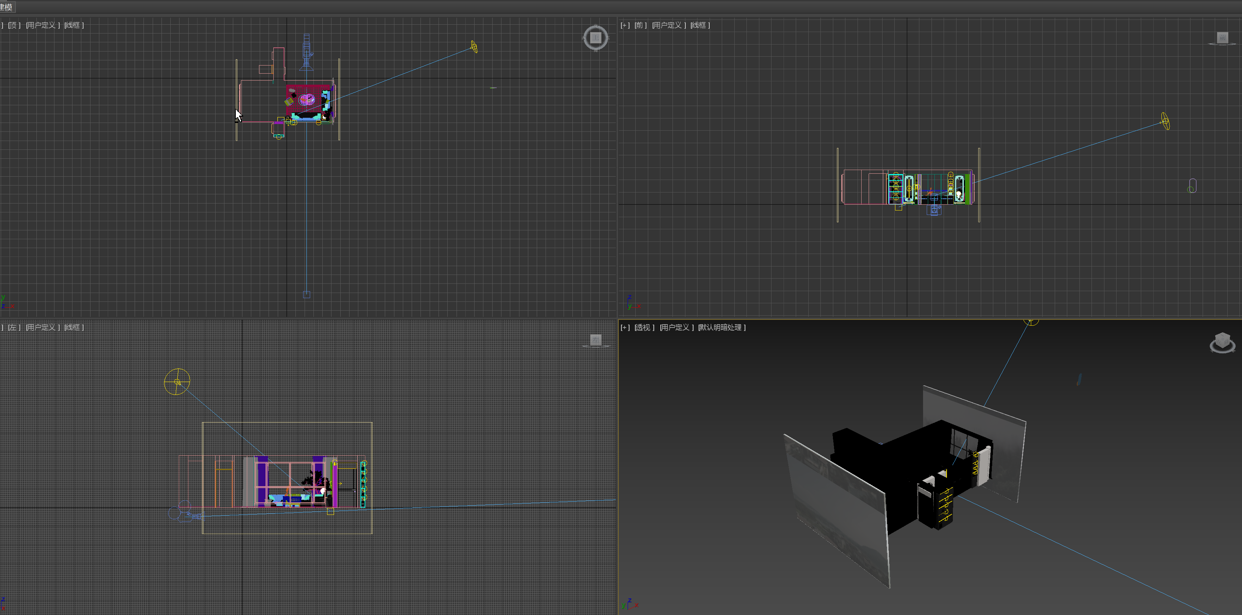The width and height of the screenshot is (1242, 615).
Task: Select the circular light target in Left viewport
Action: coord(177,382)
